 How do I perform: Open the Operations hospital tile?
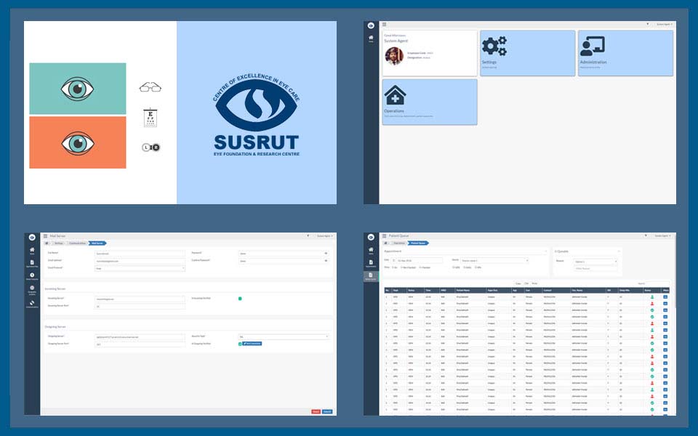click(x=429, y=101)
